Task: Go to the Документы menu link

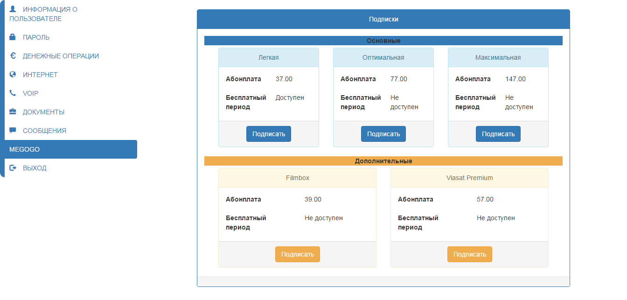Action: 43,112
